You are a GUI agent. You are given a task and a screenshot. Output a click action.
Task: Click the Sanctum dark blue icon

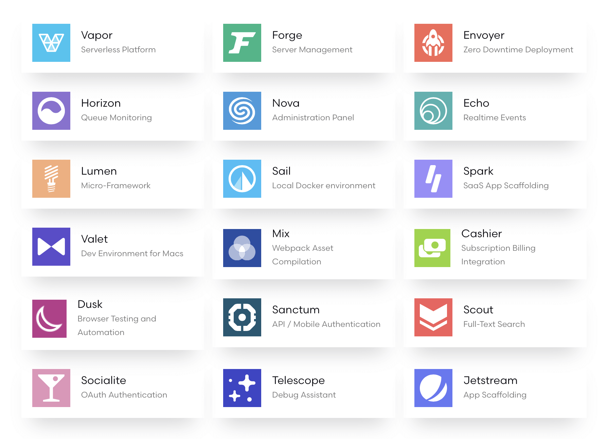coord(242,317)
